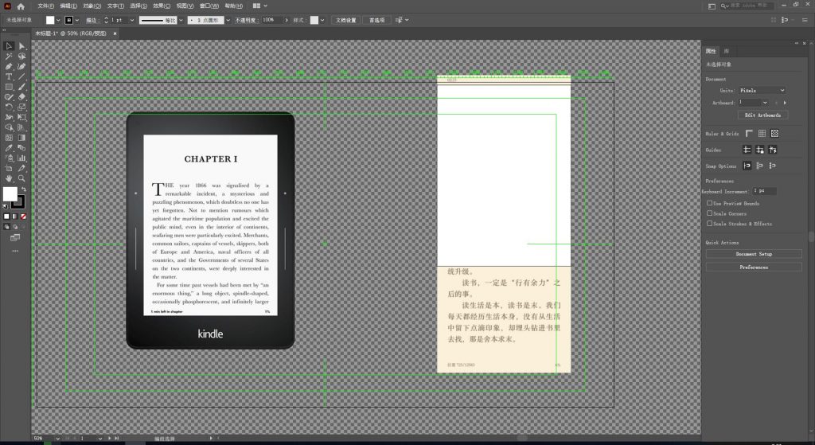
Task: Open the 对象 (Object) menu
Action: pyautogui.click(x=92, y=6)
